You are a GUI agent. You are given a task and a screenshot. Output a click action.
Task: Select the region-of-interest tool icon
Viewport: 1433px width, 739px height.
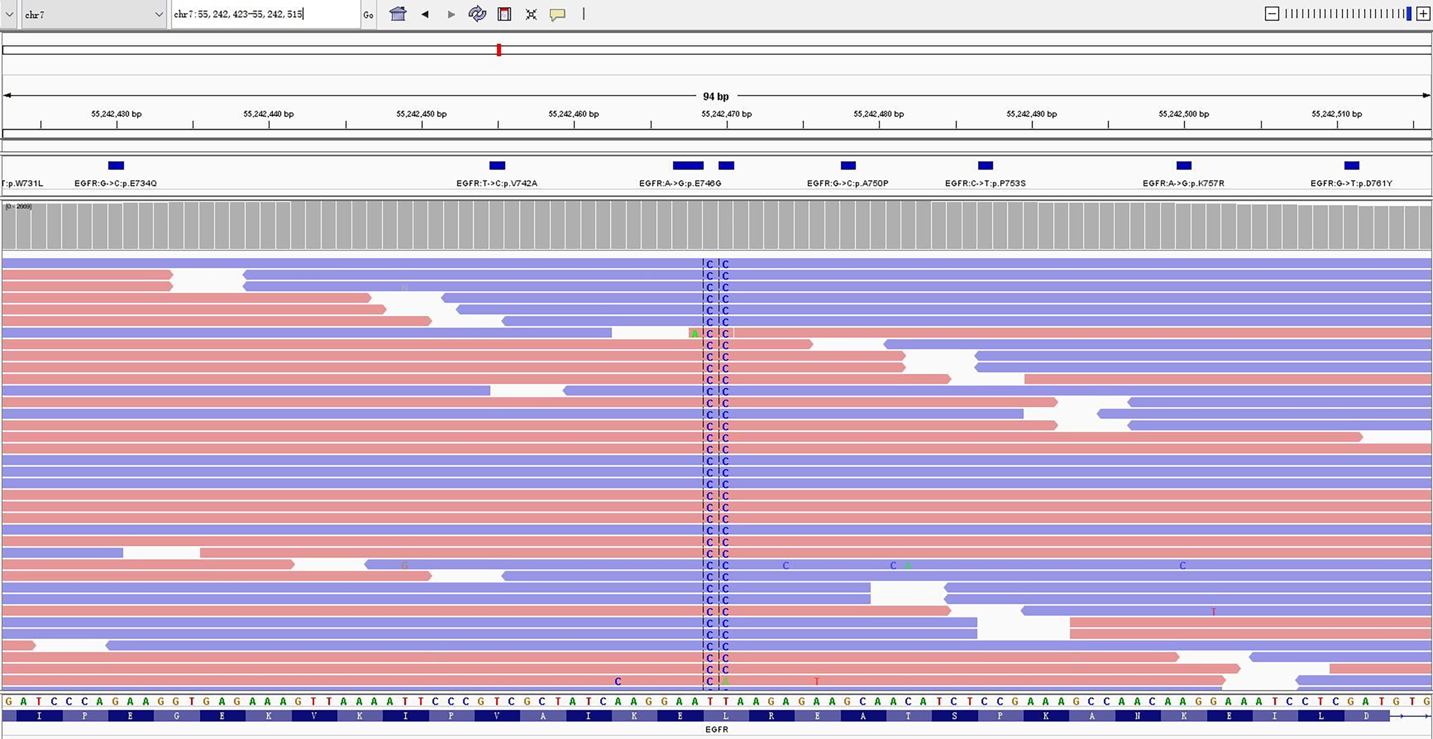click(x=503, y=14)
